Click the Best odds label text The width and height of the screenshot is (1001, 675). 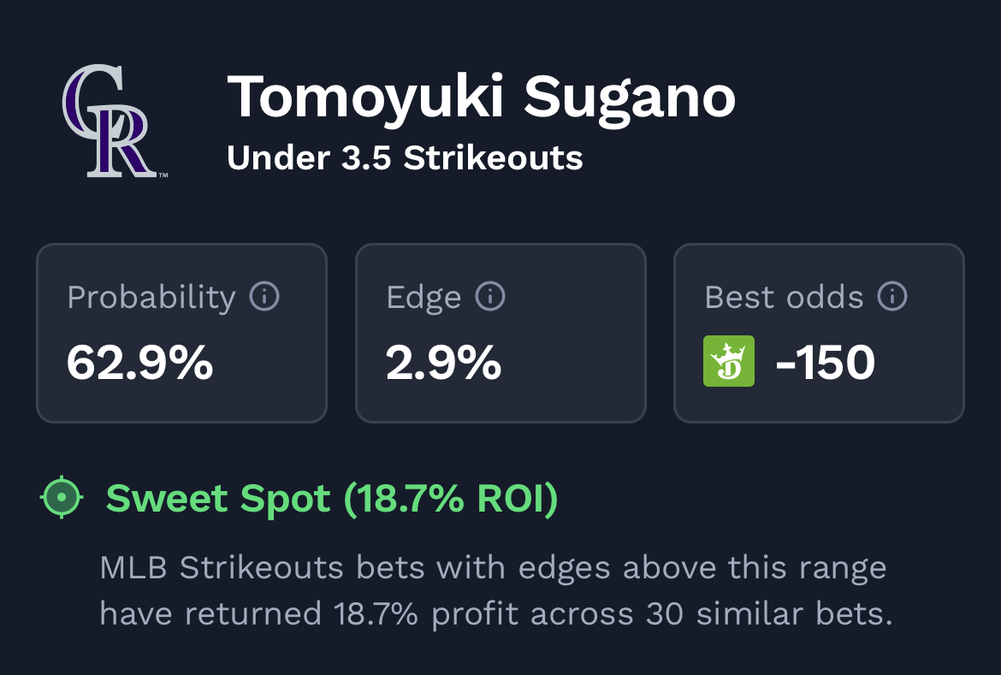[x=784, y=298]
